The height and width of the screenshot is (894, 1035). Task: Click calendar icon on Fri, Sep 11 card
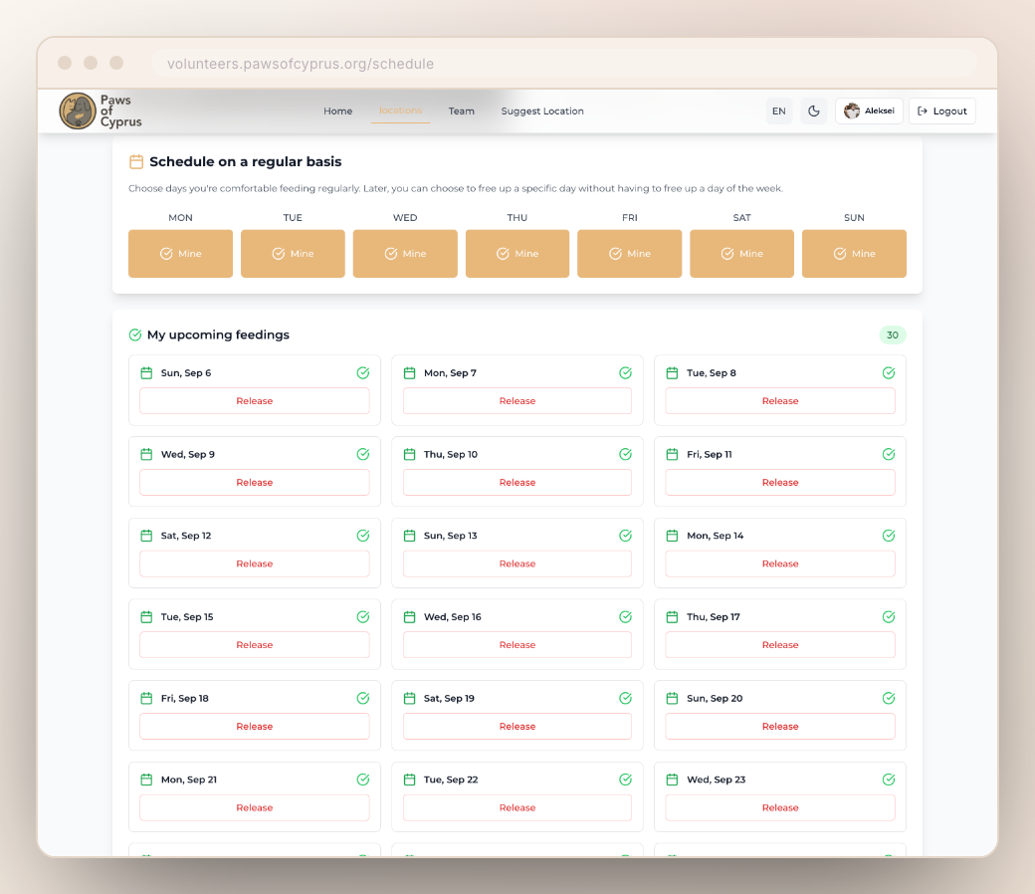672,454
